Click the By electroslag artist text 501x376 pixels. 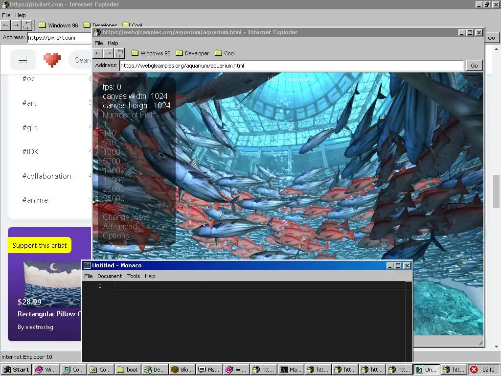click(x=35, y=327)
